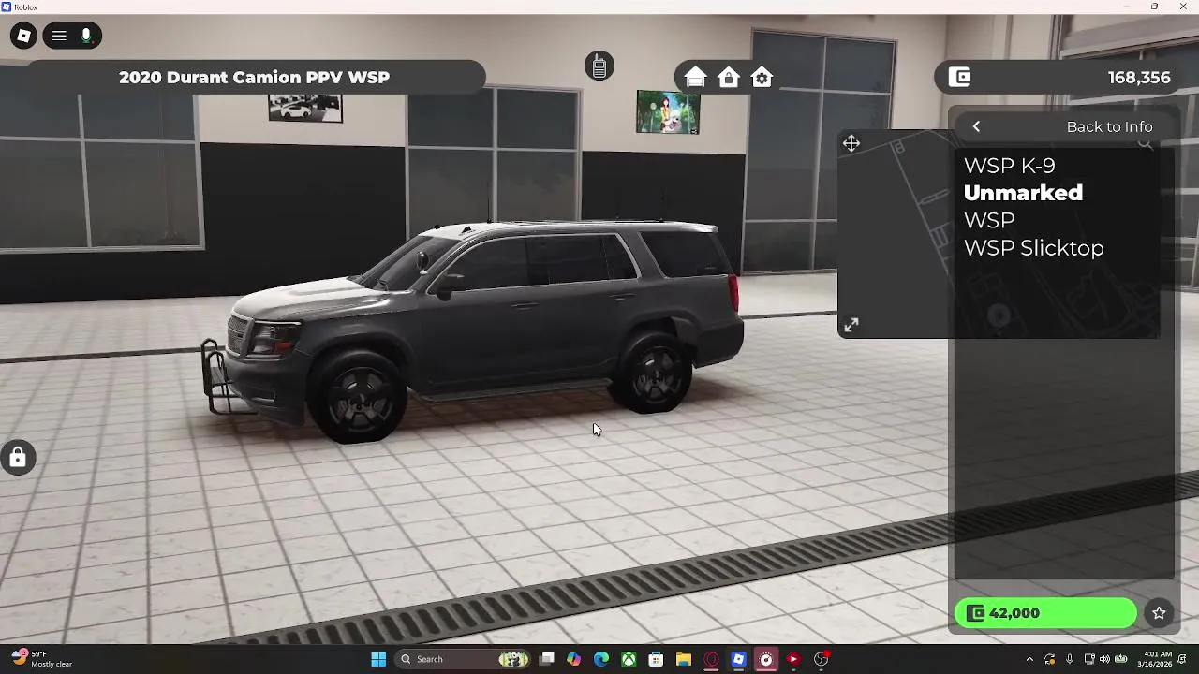Screen dimensions: 1199x674
Task: Toggle the microphone voice chat
Action: pos(86,37)
